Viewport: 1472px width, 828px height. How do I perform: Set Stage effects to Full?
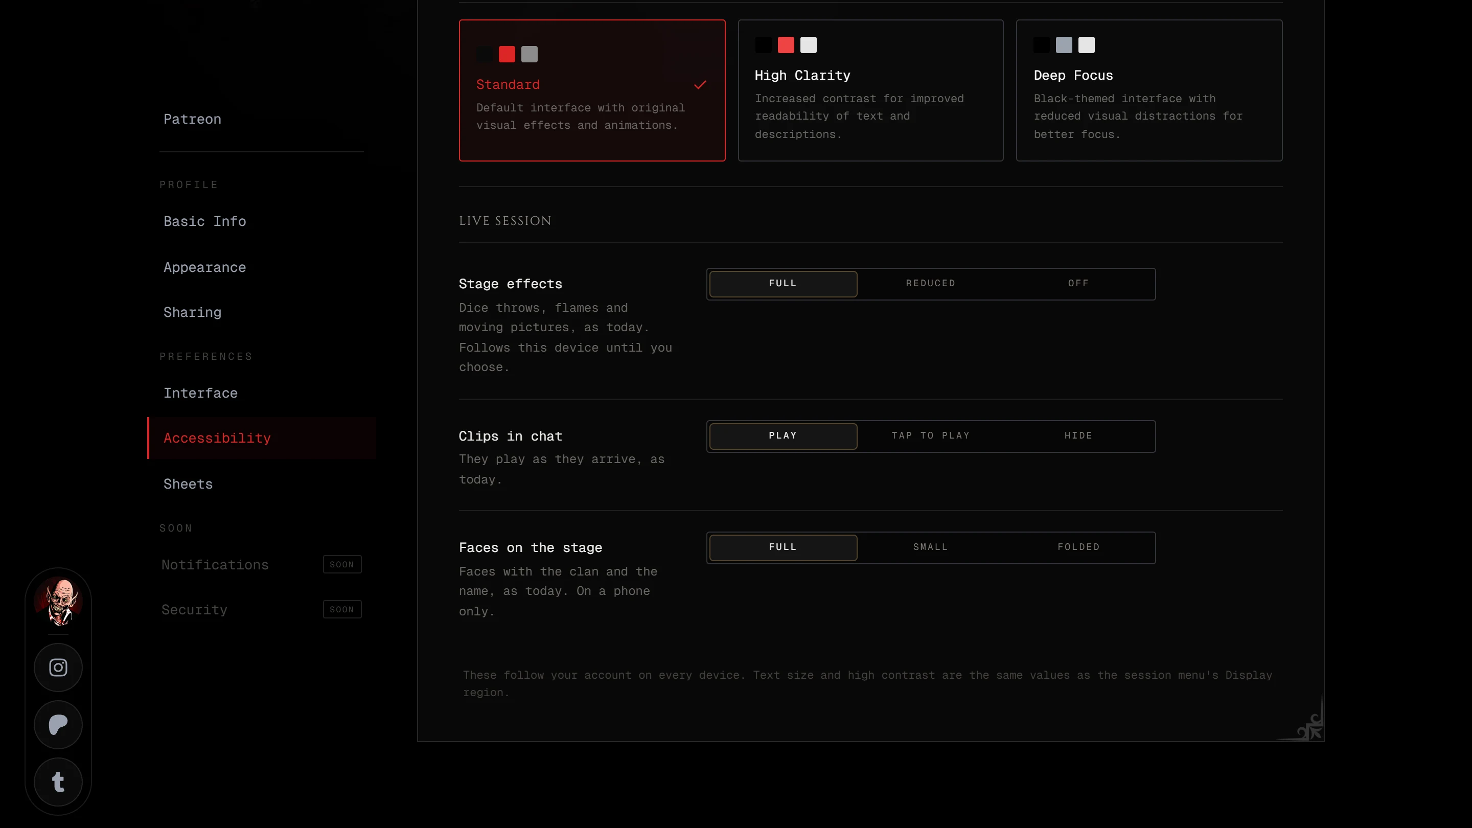pos(783,284)
